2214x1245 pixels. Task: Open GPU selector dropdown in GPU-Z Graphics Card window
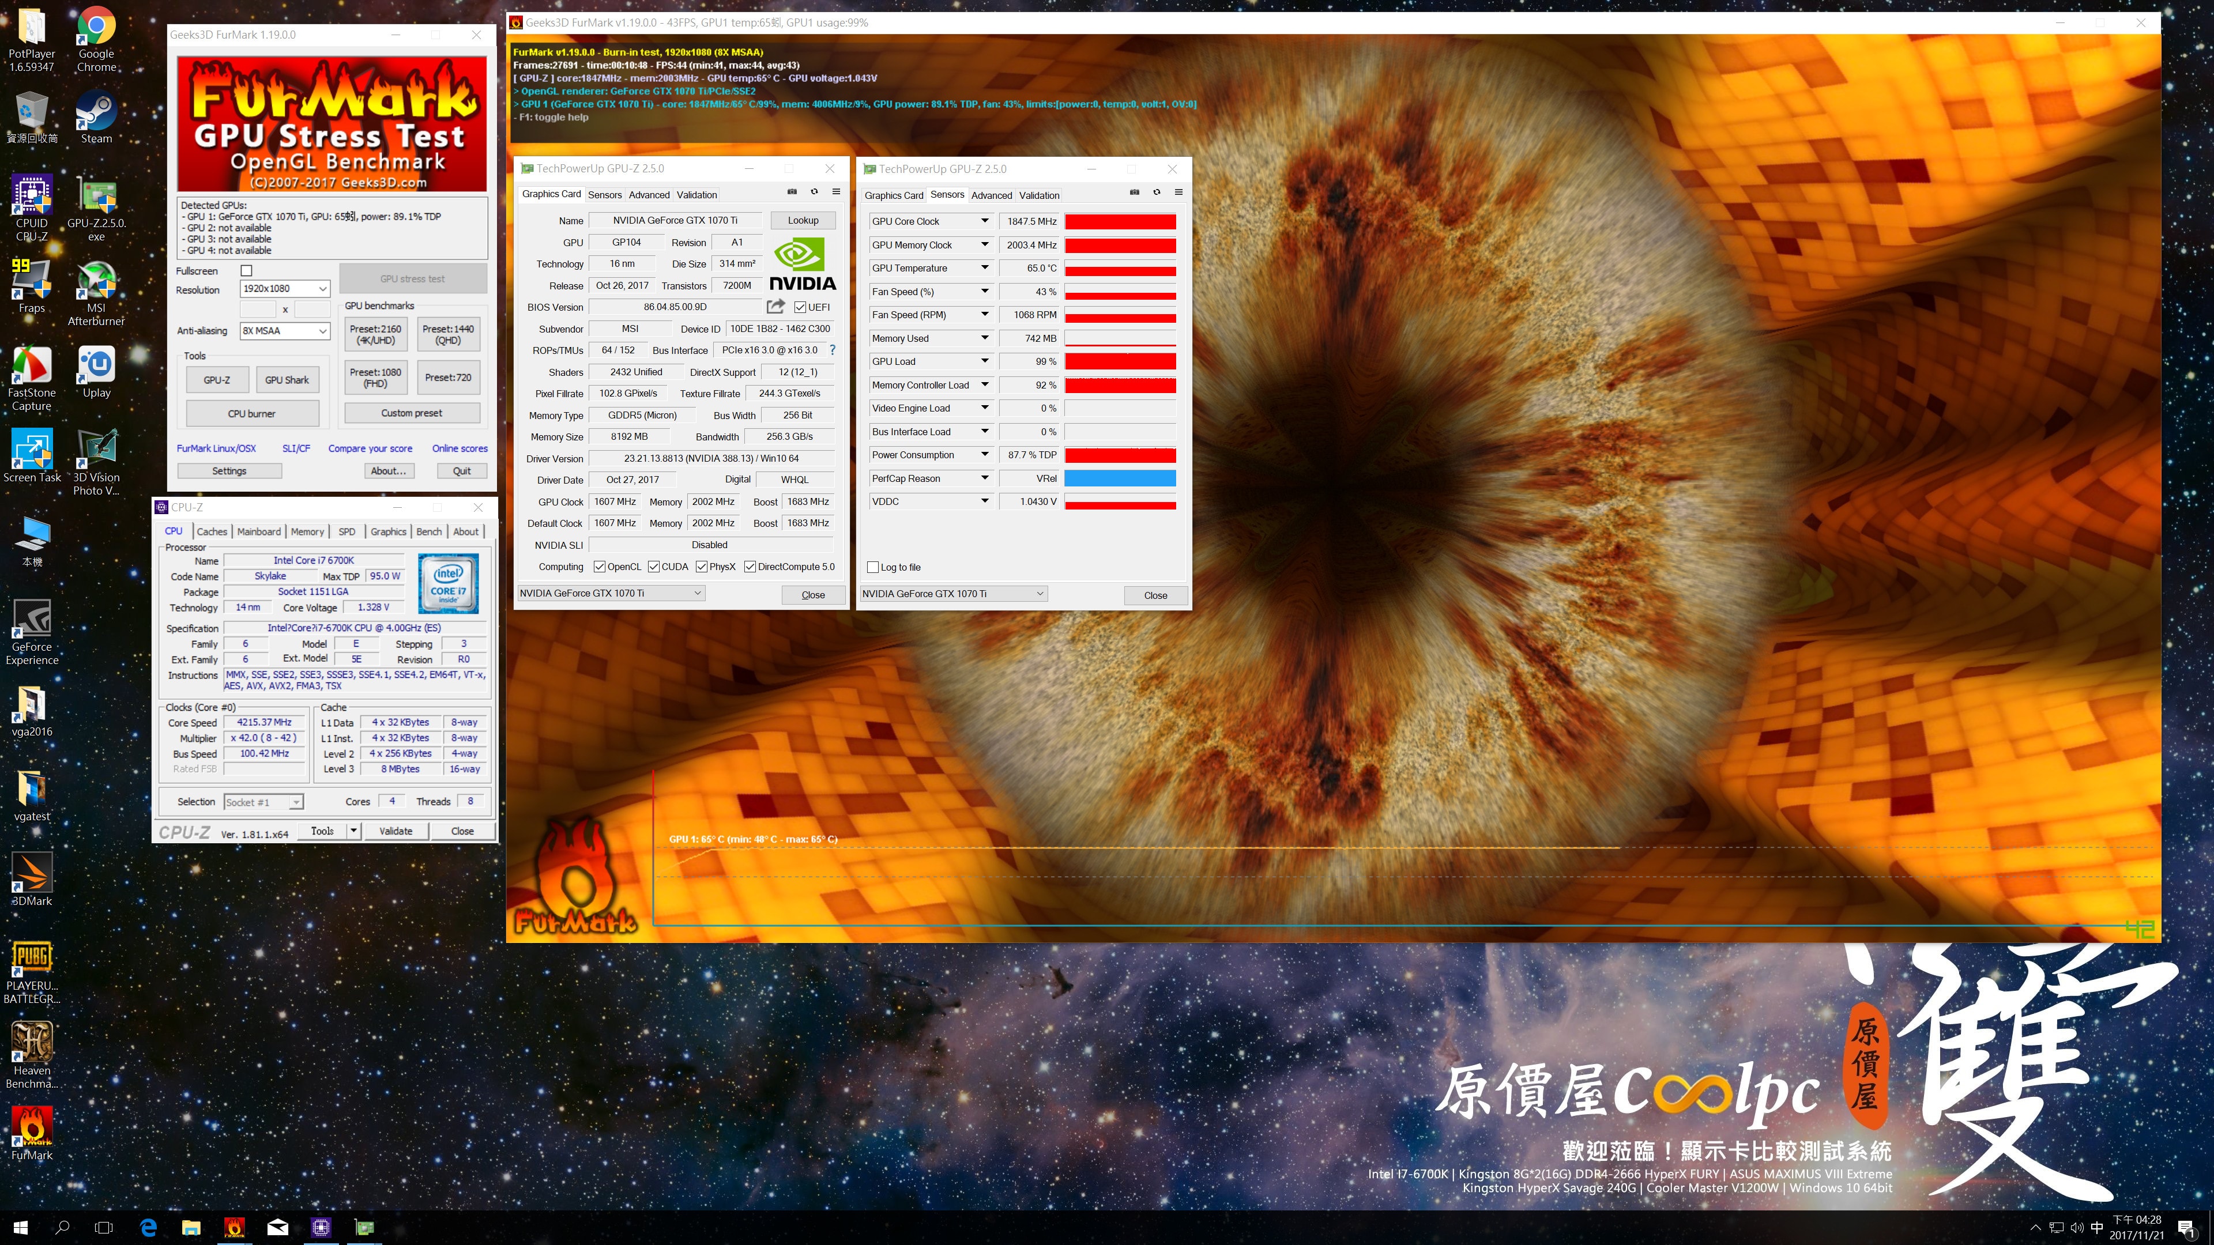pos(611,593)
